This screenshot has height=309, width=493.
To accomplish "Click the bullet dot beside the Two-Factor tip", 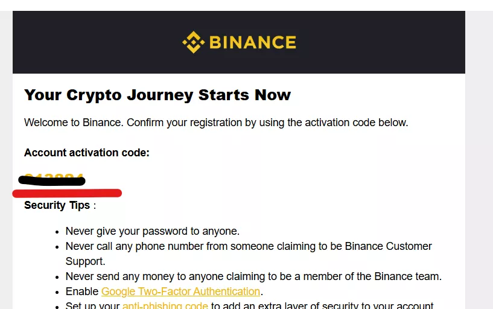I will coord(56,292).
